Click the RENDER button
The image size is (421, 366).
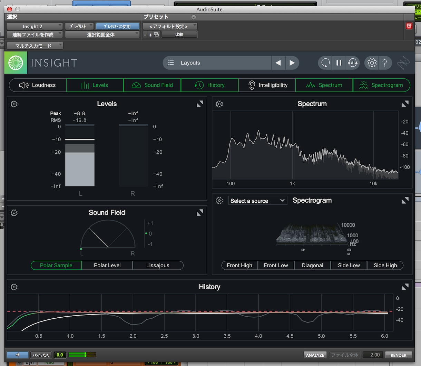tap(399, 355)
